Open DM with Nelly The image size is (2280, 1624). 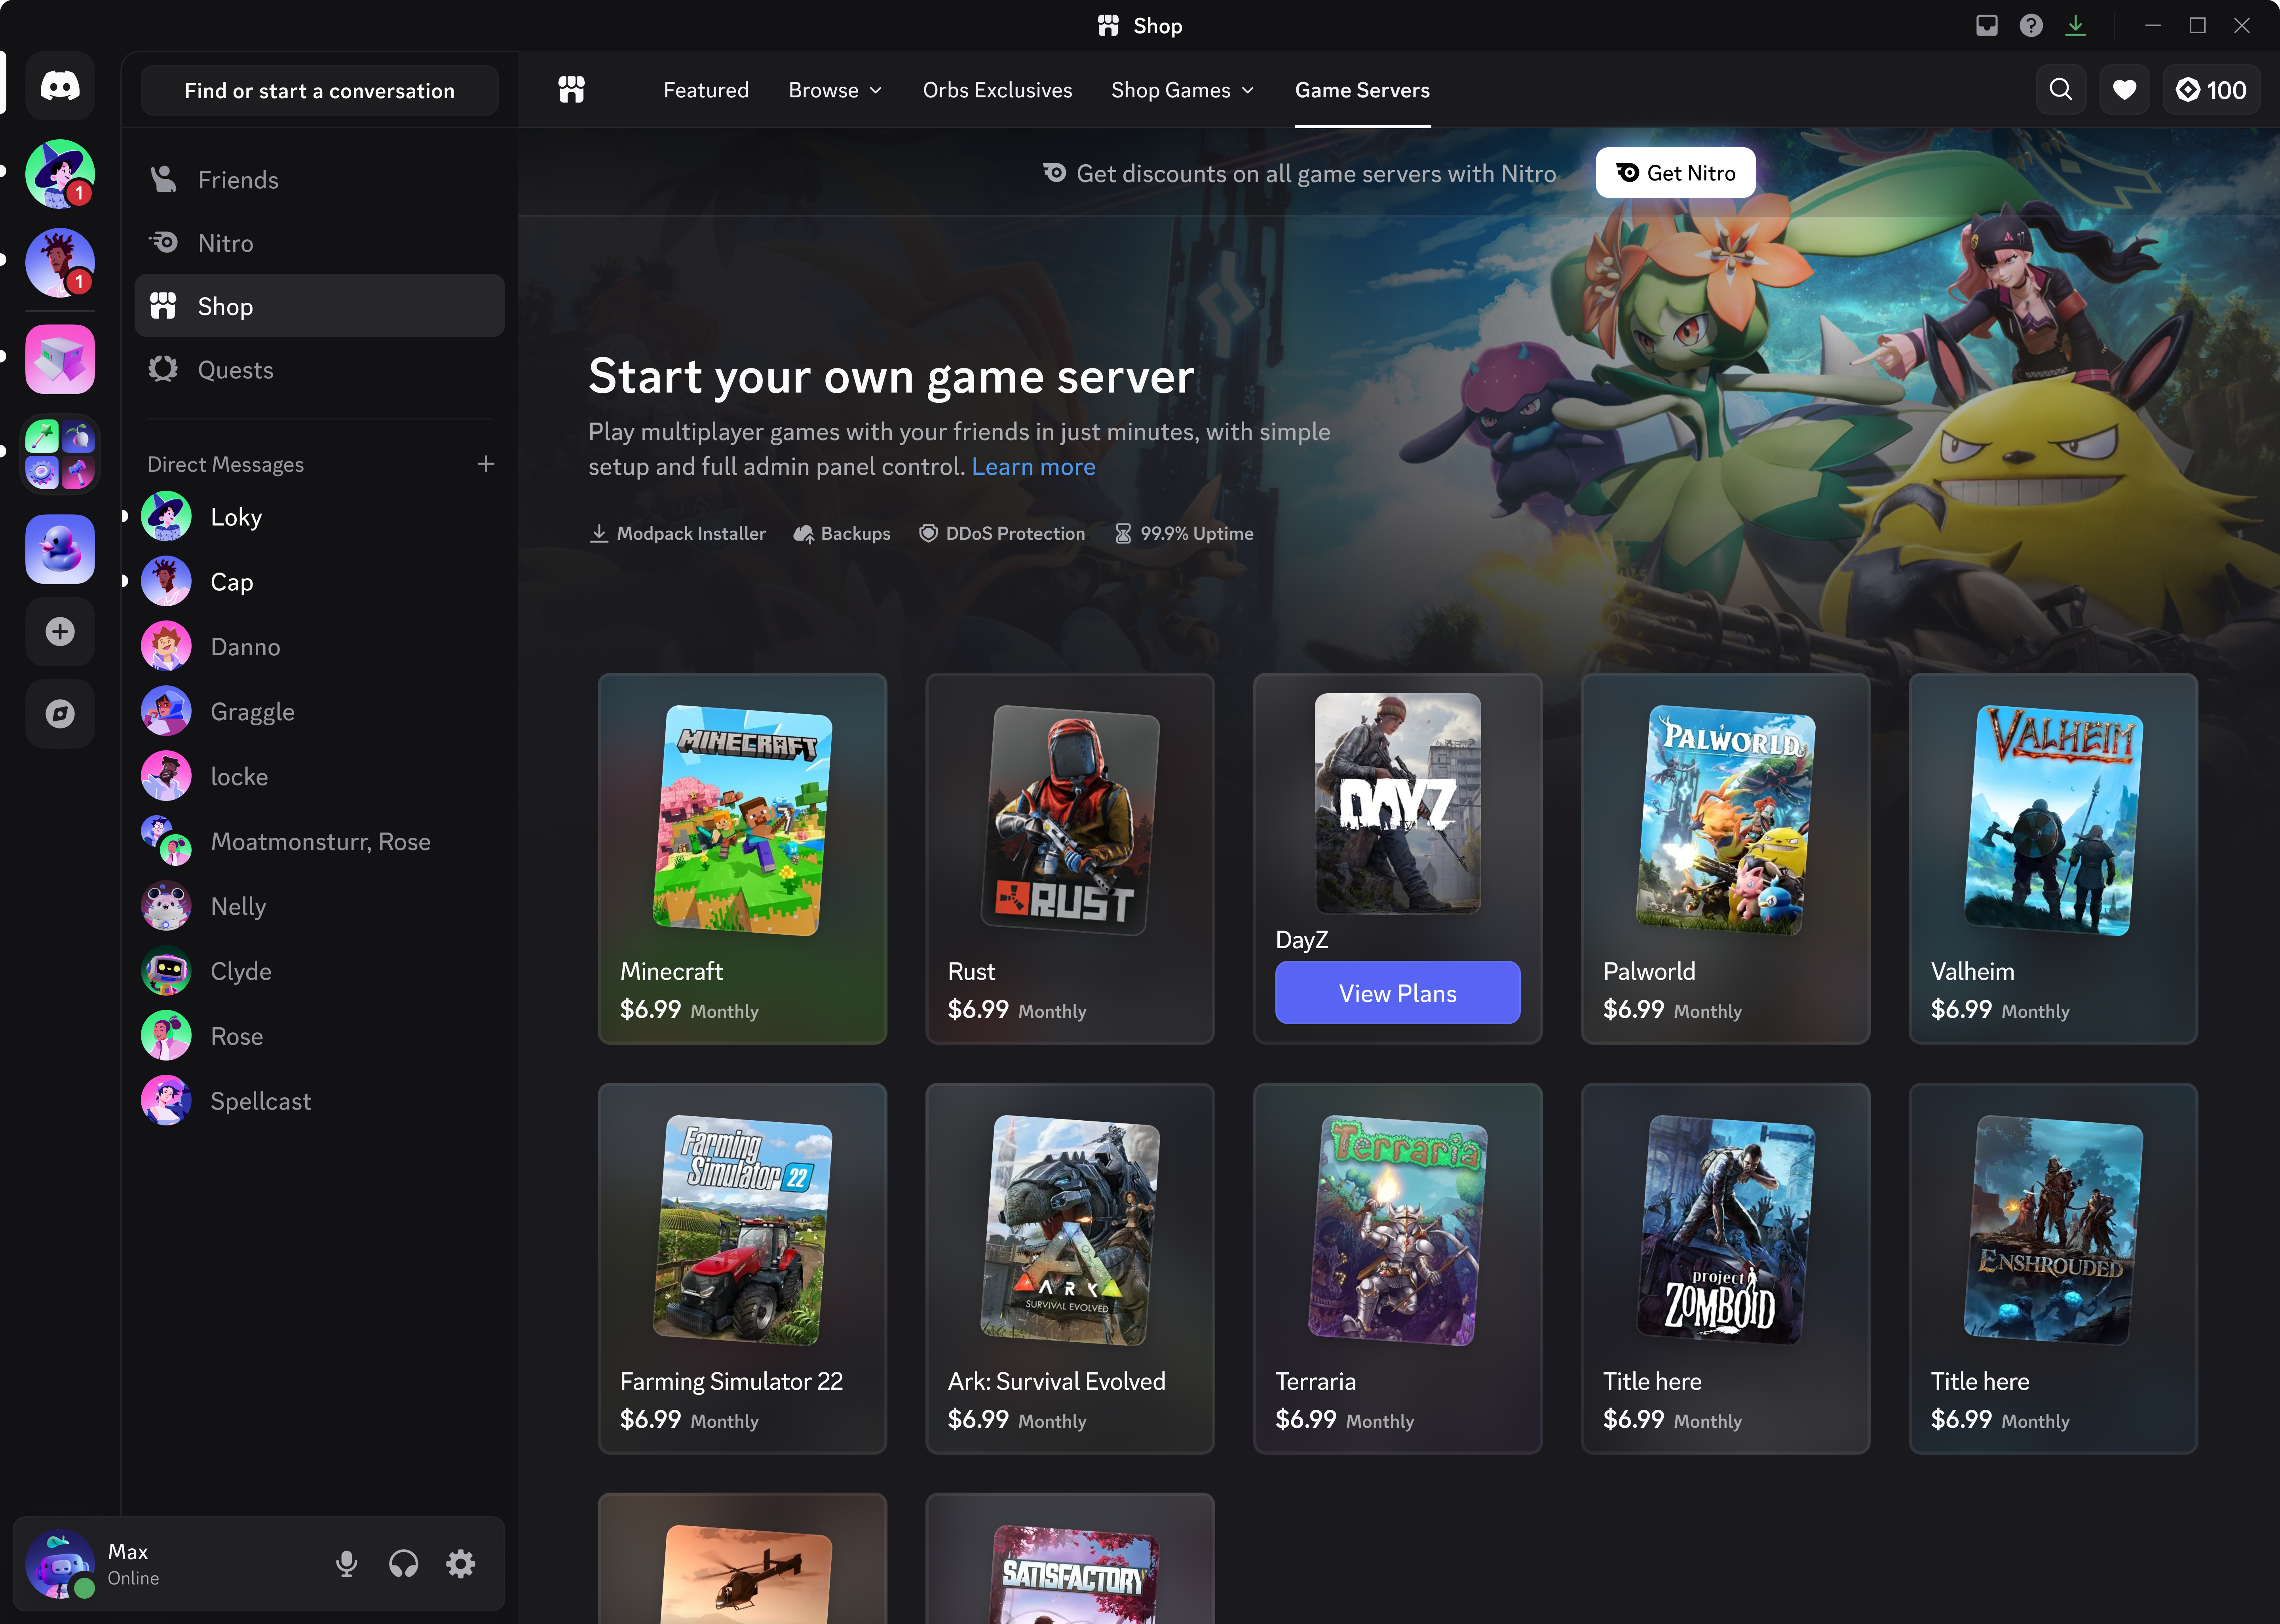point(320,907)
